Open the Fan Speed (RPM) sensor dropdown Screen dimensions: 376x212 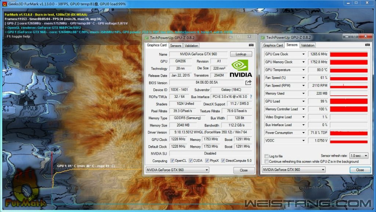point(303,85)
